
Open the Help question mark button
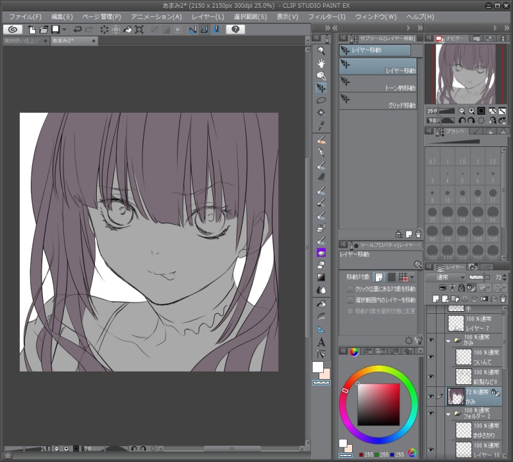coord(235,30)
